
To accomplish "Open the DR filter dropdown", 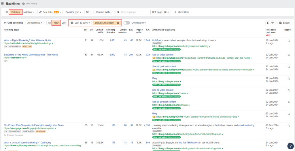I will [x=89, y=12].
